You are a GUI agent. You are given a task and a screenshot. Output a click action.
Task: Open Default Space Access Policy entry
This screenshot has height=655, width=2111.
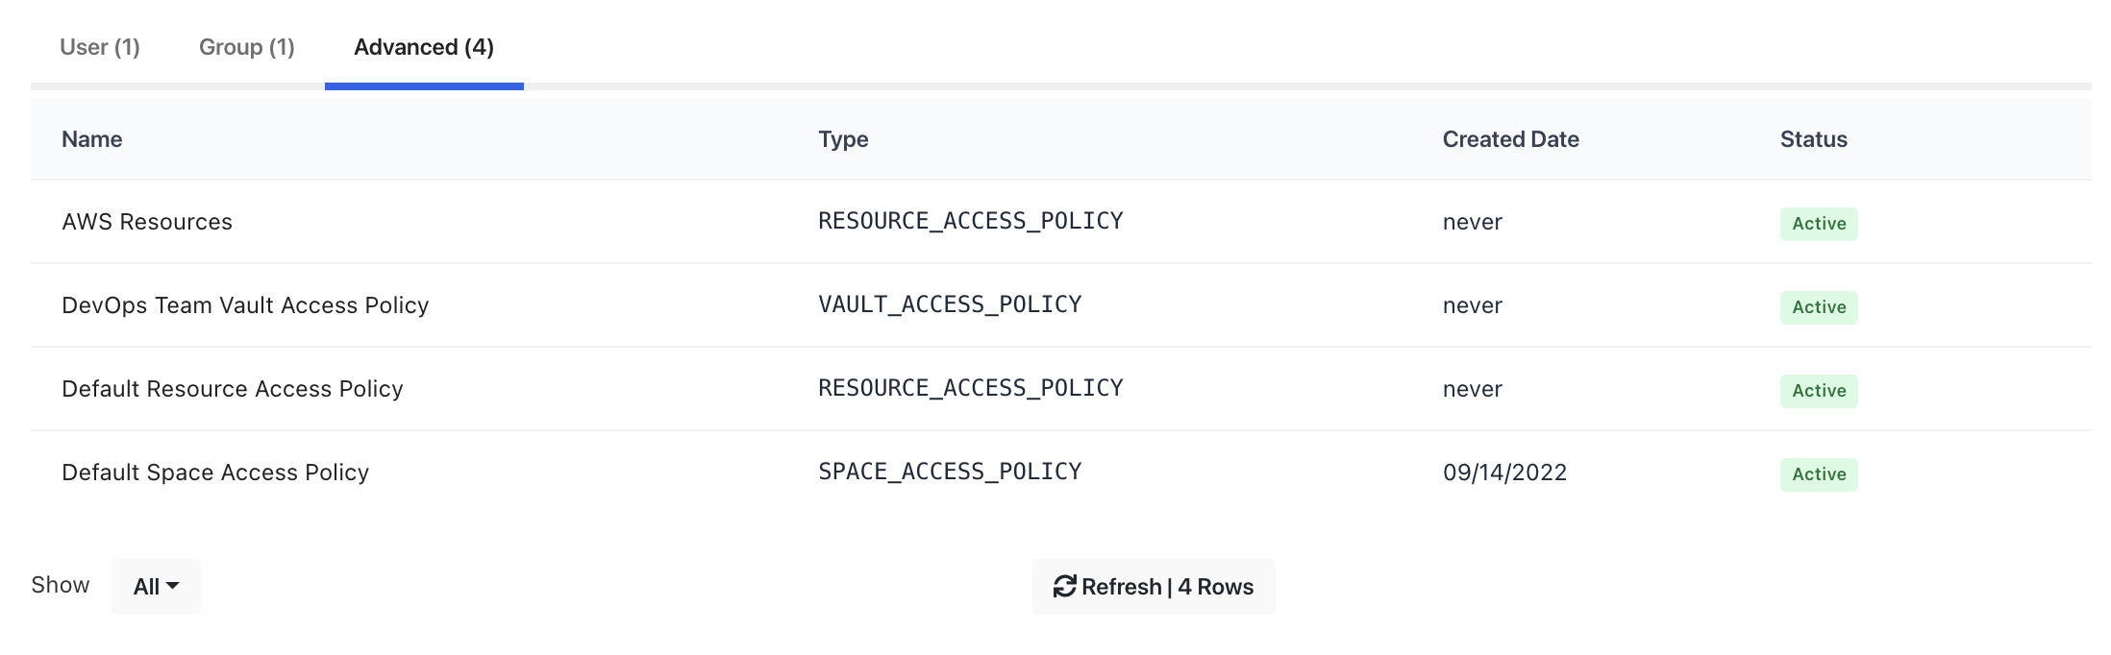pyautogui.click(x=215, y=473)
